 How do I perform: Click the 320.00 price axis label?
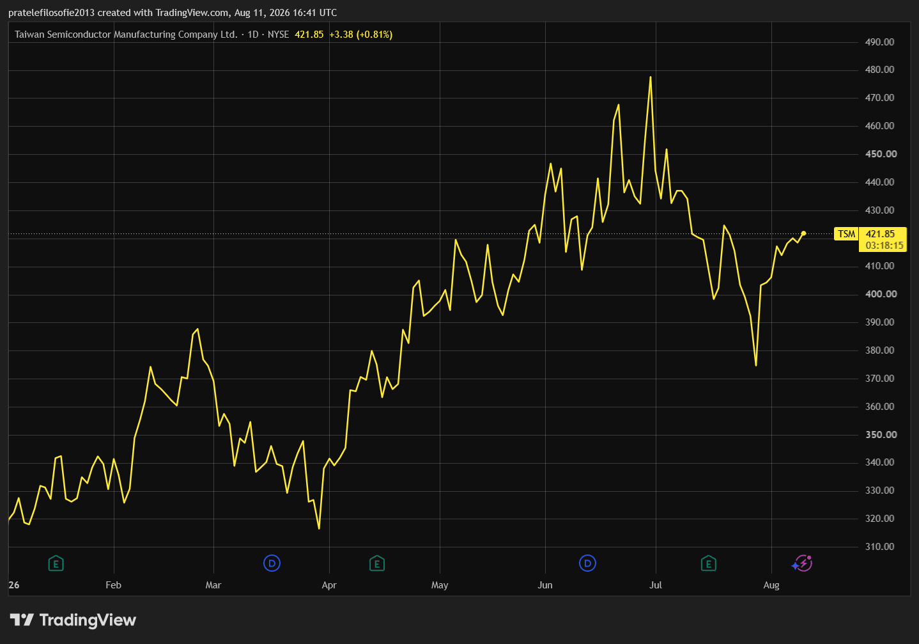tap(880, 519)
